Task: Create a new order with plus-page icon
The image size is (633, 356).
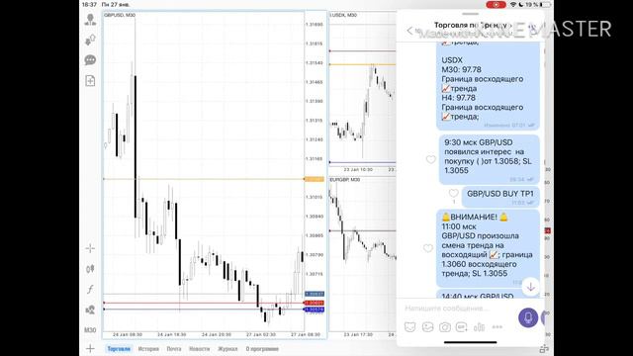Action: pyautogui.click(x=90, y=81)
